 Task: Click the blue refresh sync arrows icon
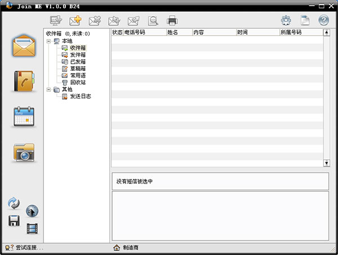tap(14, 203)
